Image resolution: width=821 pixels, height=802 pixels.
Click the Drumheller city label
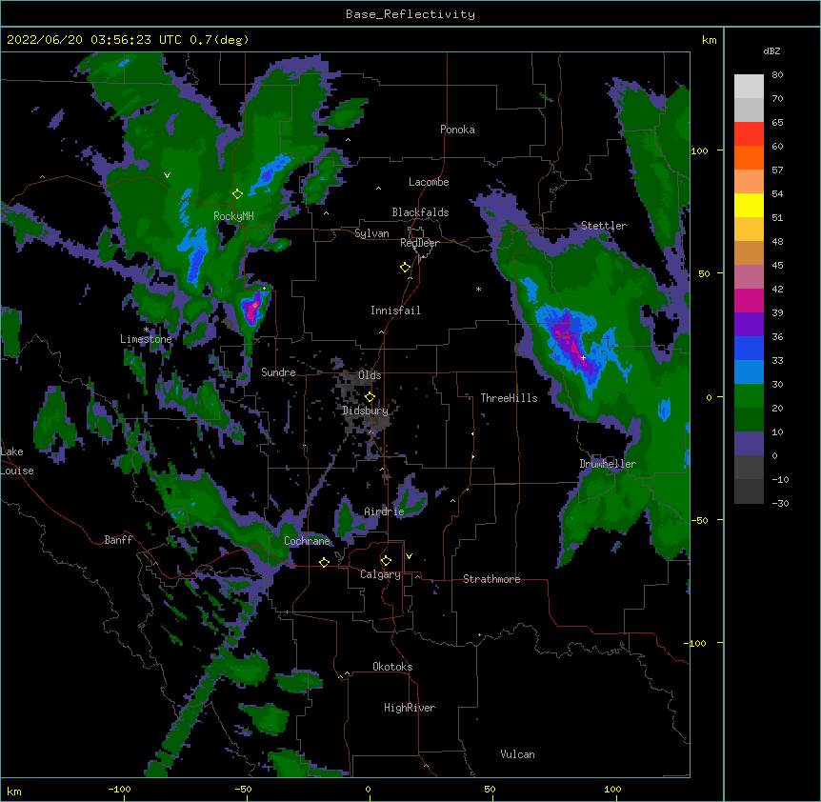pos(608,464)
